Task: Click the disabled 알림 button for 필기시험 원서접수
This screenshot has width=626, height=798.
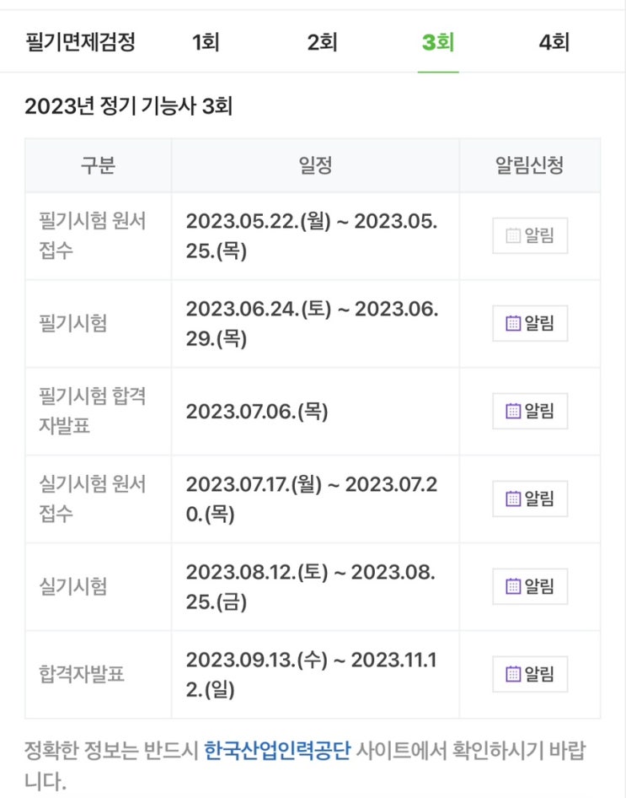Action: pos(530,235)
